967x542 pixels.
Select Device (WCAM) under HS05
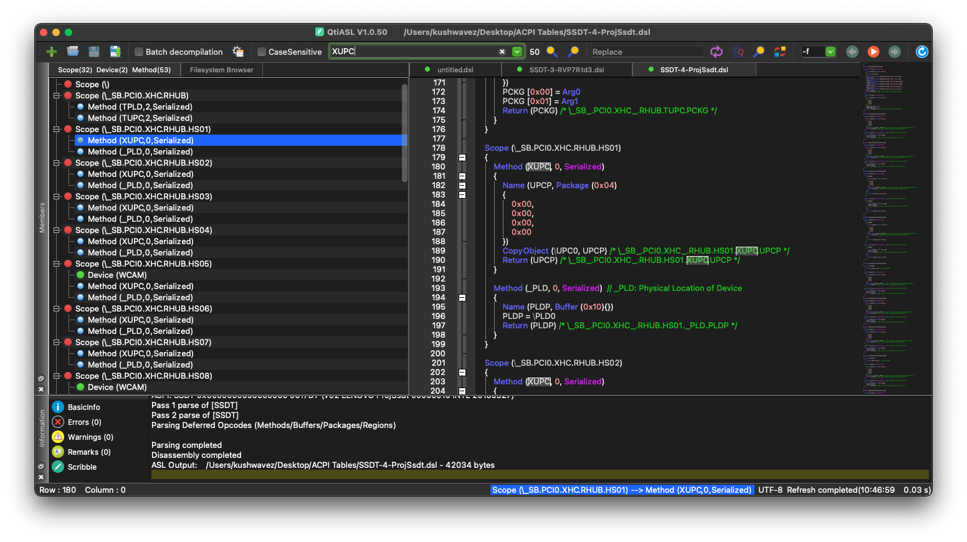pos(117,275)
